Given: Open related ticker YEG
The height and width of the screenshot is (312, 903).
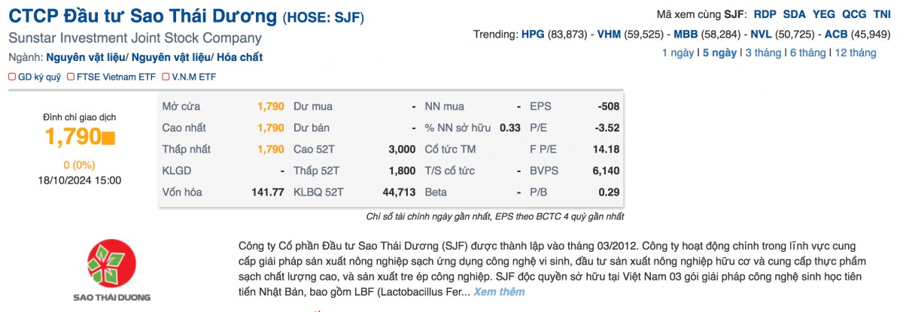Looking at the screenshot, I should [x=824, y=14].
